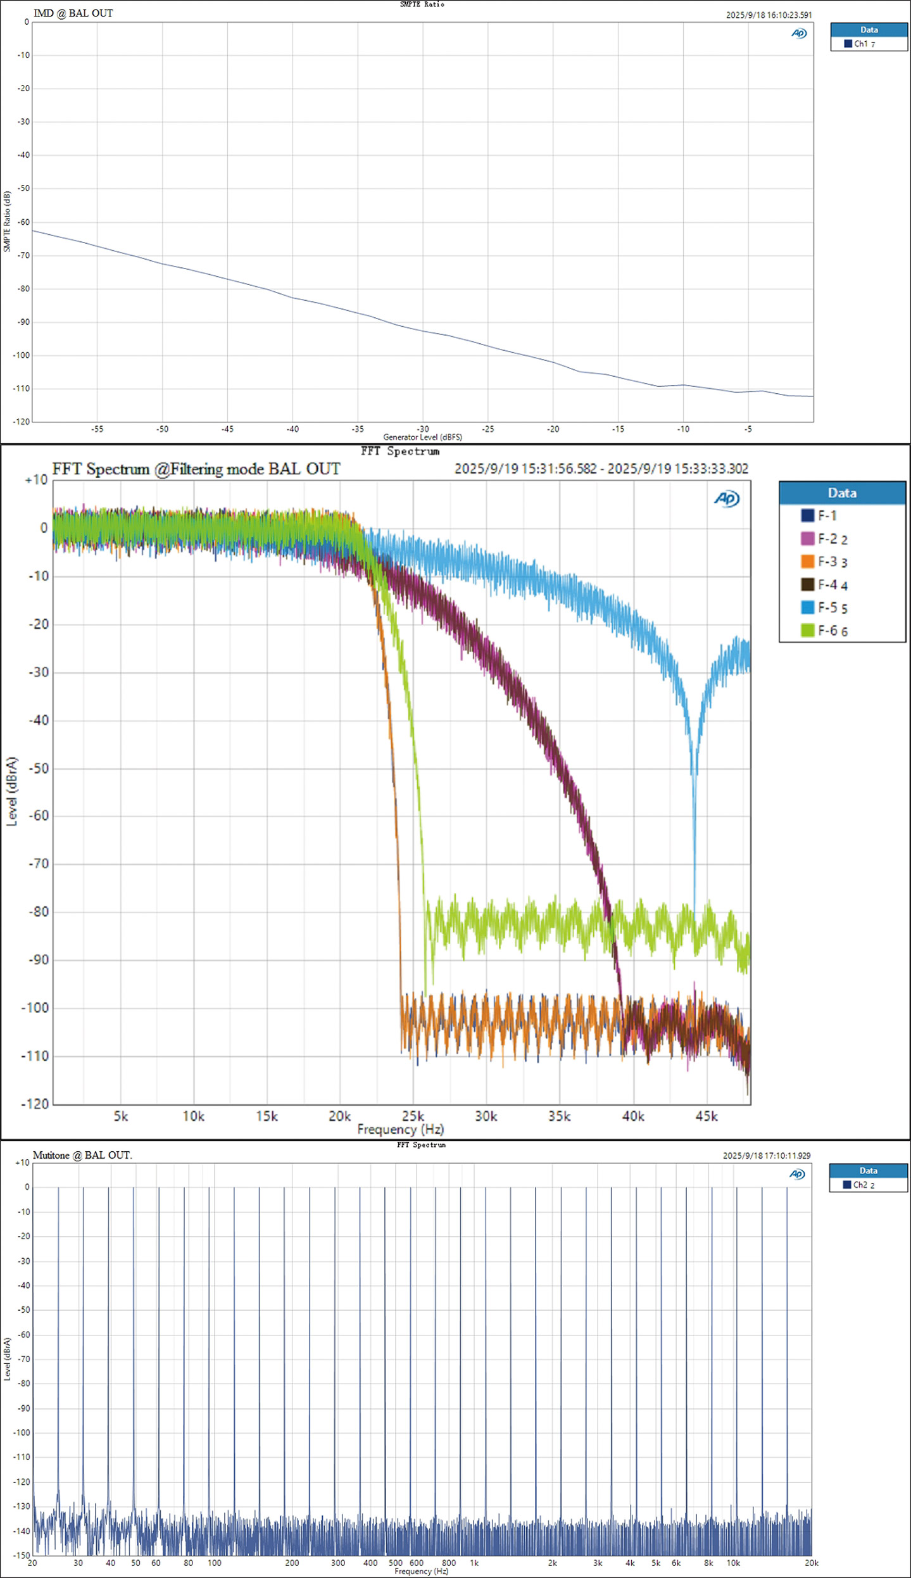Select the magenta F-2 legend swatch
This screenshot has width=911, height=1578.
[x=807, y=538]
